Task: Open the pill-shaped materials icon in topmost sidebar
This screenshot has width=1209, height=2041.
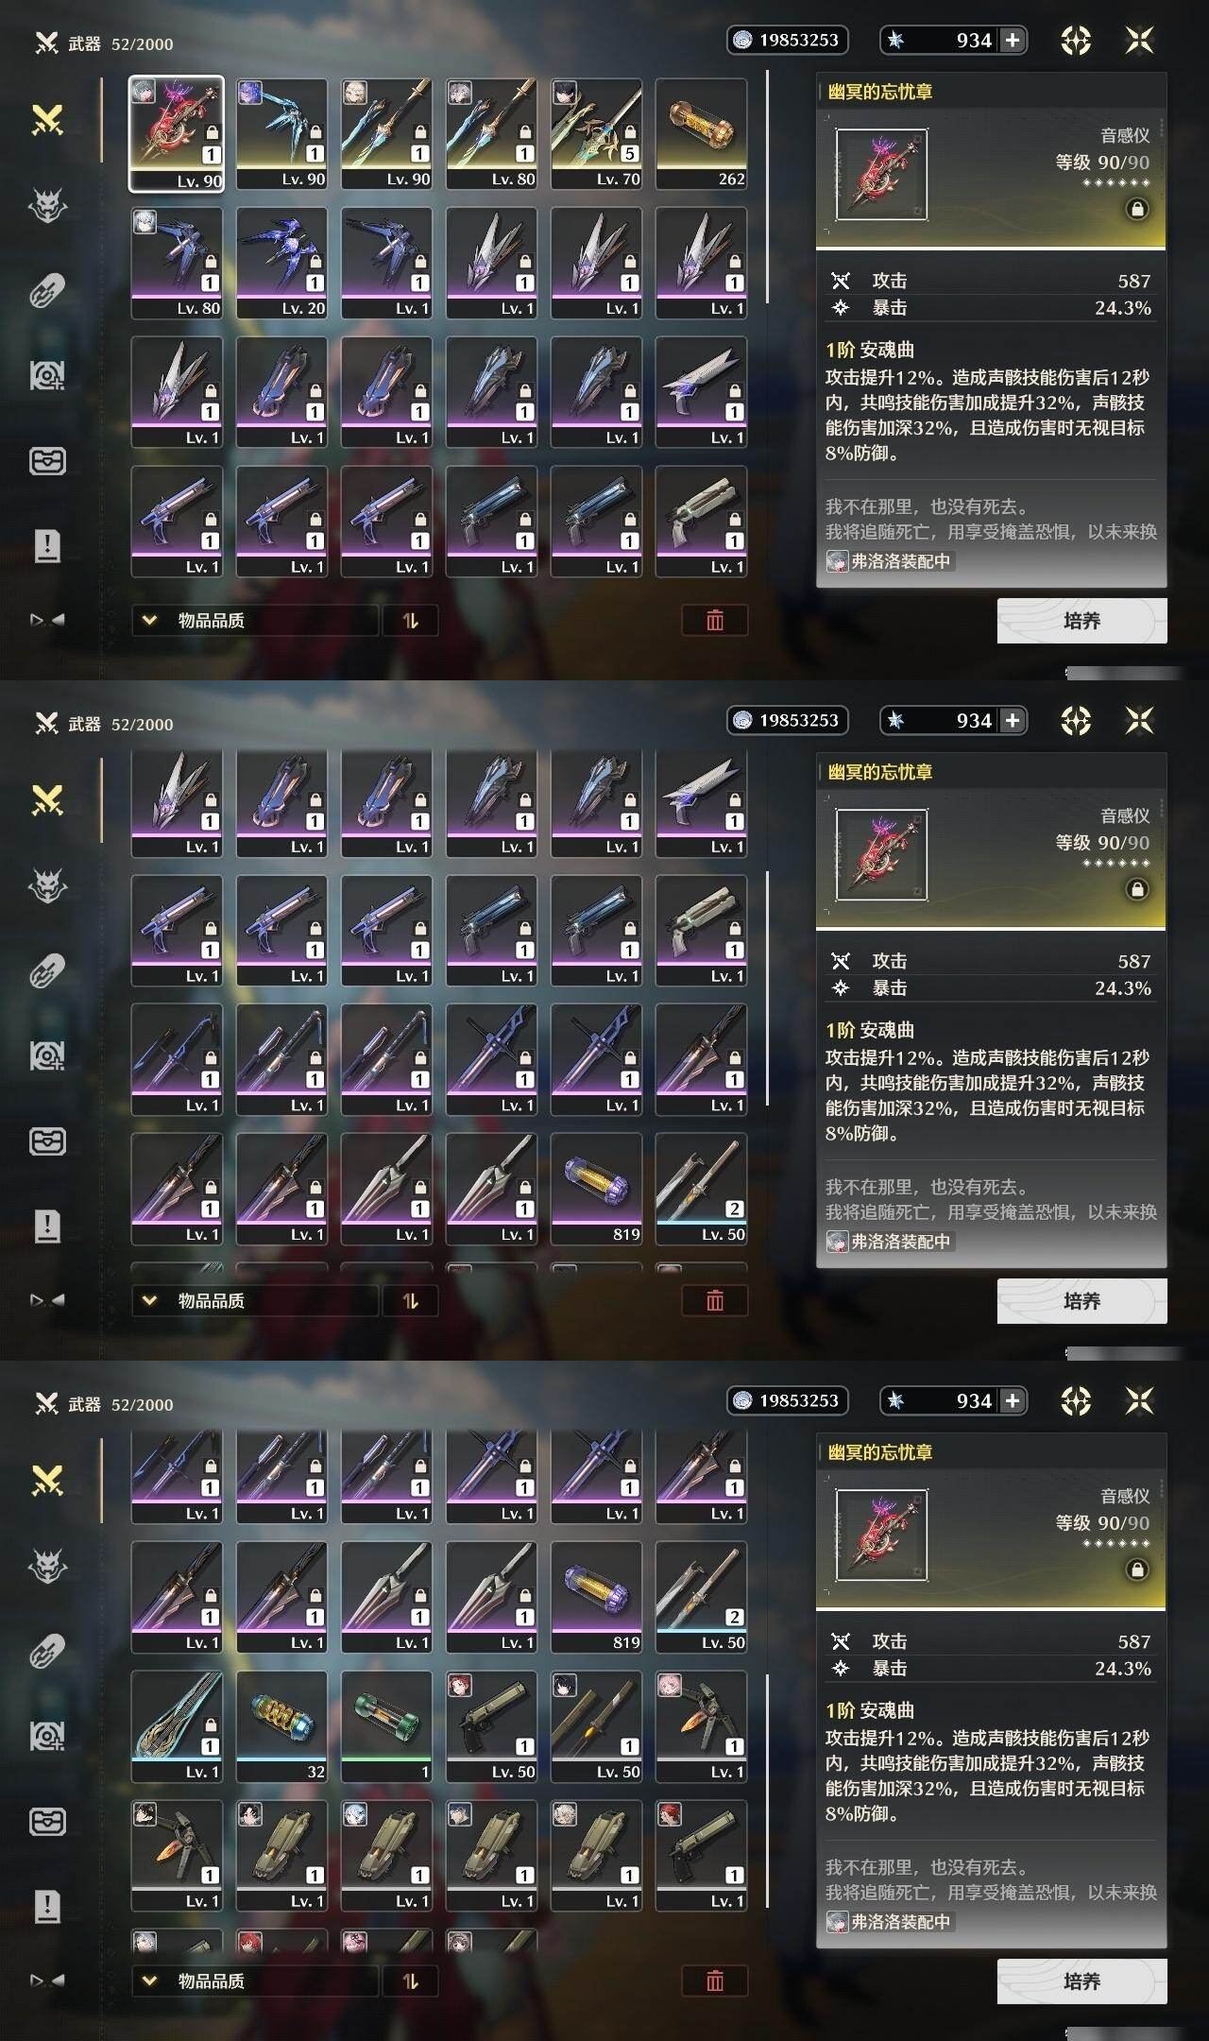Action: click(47, 291)
